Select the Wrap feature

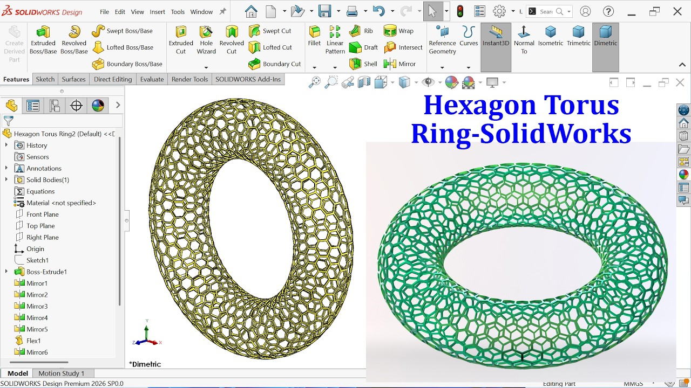pyautogui.click(x=398, y=31)
